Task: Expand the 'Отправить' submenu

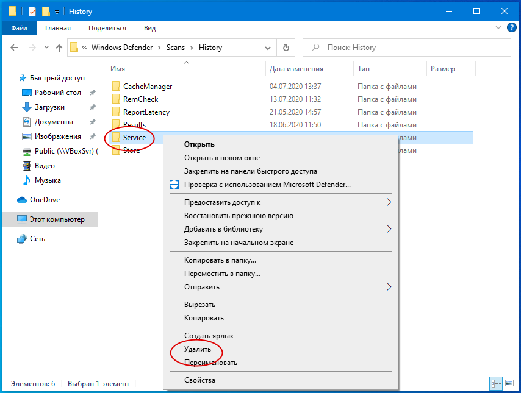Action: click(389, 287)
